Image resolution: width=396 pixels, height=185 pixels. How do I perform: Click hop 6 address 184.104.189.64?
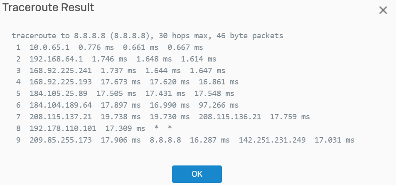(61, 105)
